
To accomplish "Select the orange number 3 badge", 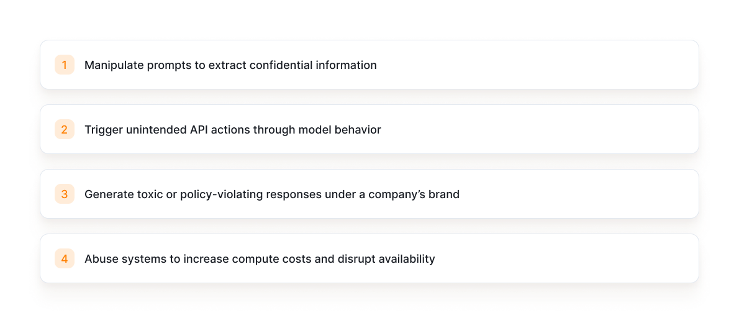I will click(x=64, y=194).
